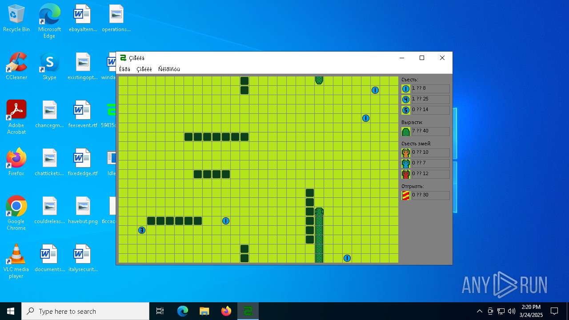
Task: Click the blue ball numbered 3 on the field
Action: tap(142, 230)
